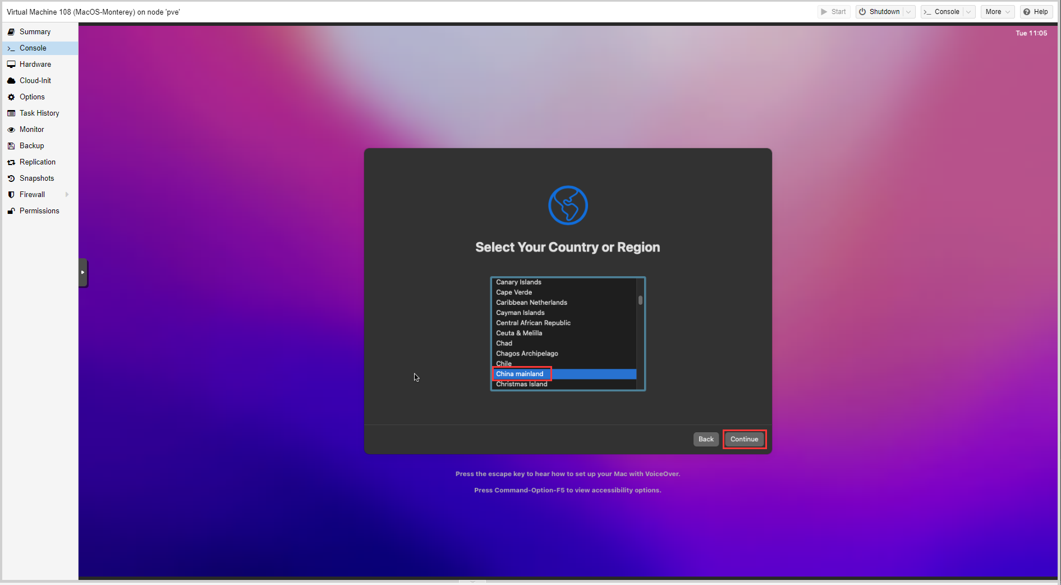1061x585 pixels.
Task: Open the Shutdown dropdown arrow
Action: coord(908,12)
